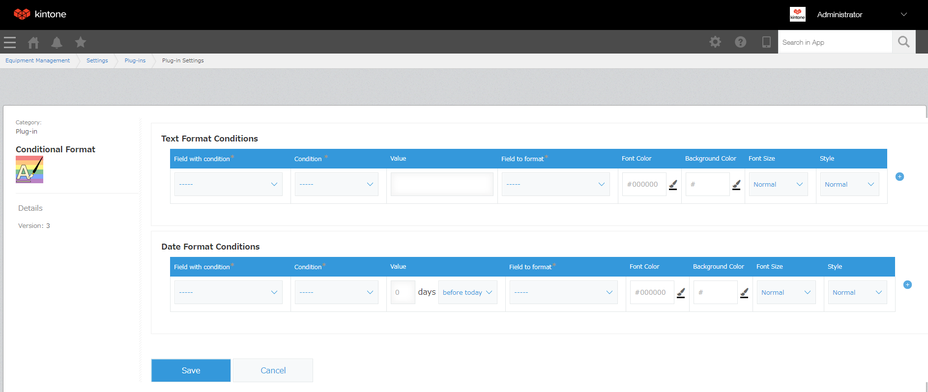Open Text Format Font Size dropdown
This screenshot has width=928, height=392.
tap(778, 185)
